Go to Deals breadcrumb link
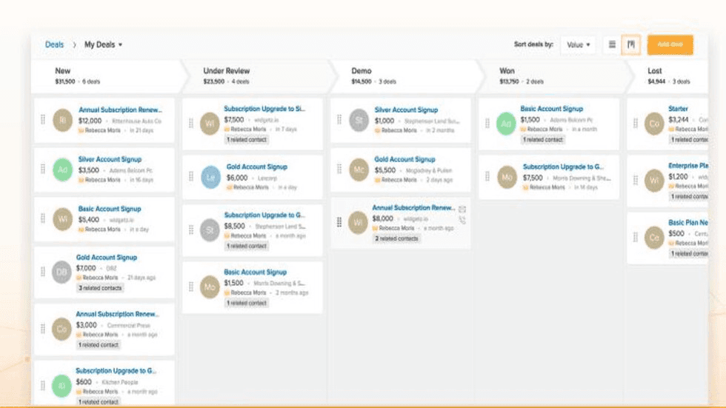The height and width of the screenshot is (408, 726). 54,45
